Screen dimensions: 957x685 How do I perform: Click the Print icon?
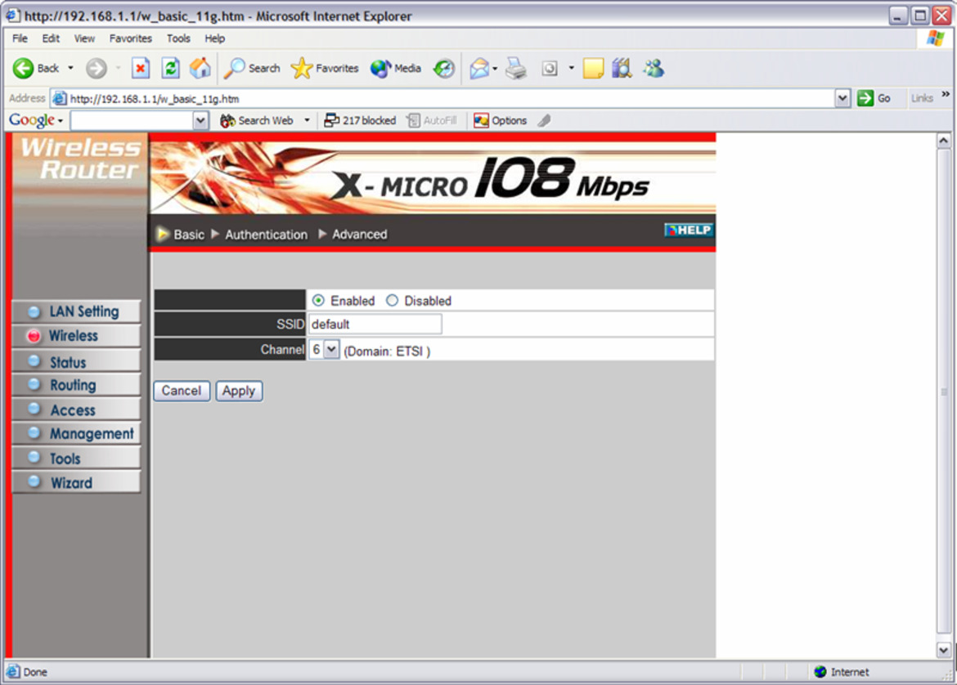point(516,69)
